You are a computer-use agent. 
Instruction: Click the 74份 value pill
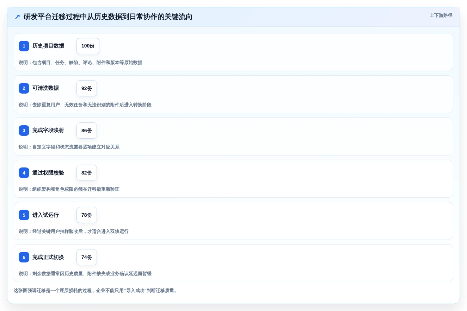87,257
